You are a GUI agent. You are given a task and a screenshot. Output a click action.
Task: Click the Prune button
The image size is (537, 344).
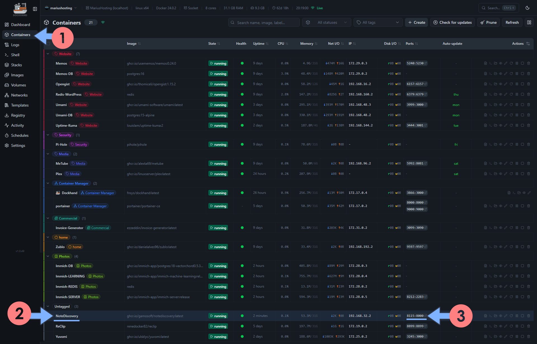point(488,22)
